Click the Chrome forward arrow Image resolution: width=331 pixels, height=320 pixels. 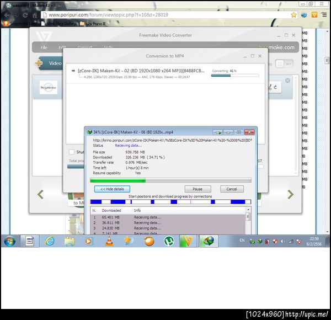click(16, 15)
